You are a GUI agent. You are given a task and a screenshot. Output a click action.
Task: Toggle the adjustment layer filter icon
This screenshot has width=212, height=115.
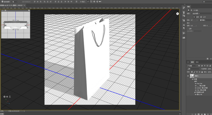coord(202,66)
